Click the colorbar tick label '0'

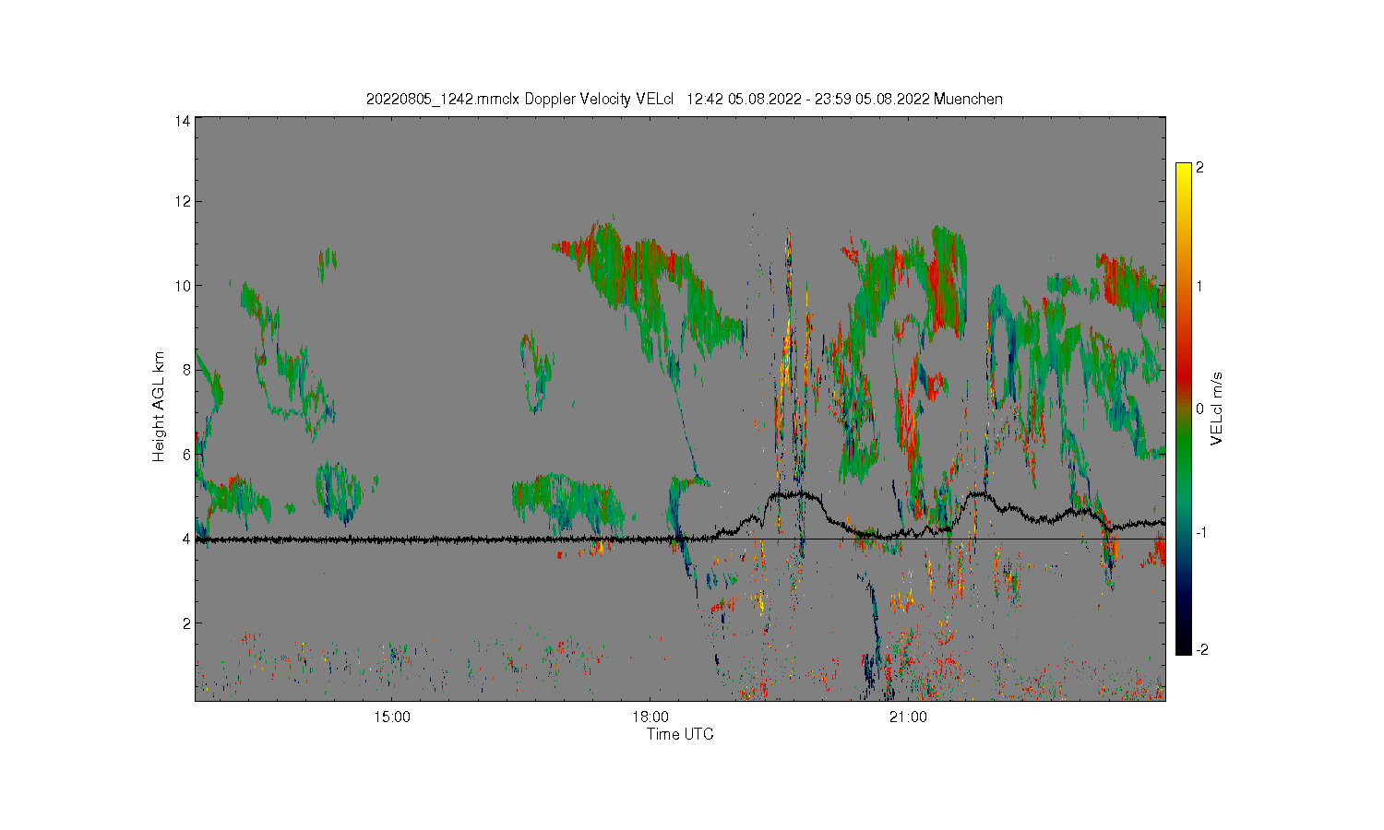coord(1200,409)
